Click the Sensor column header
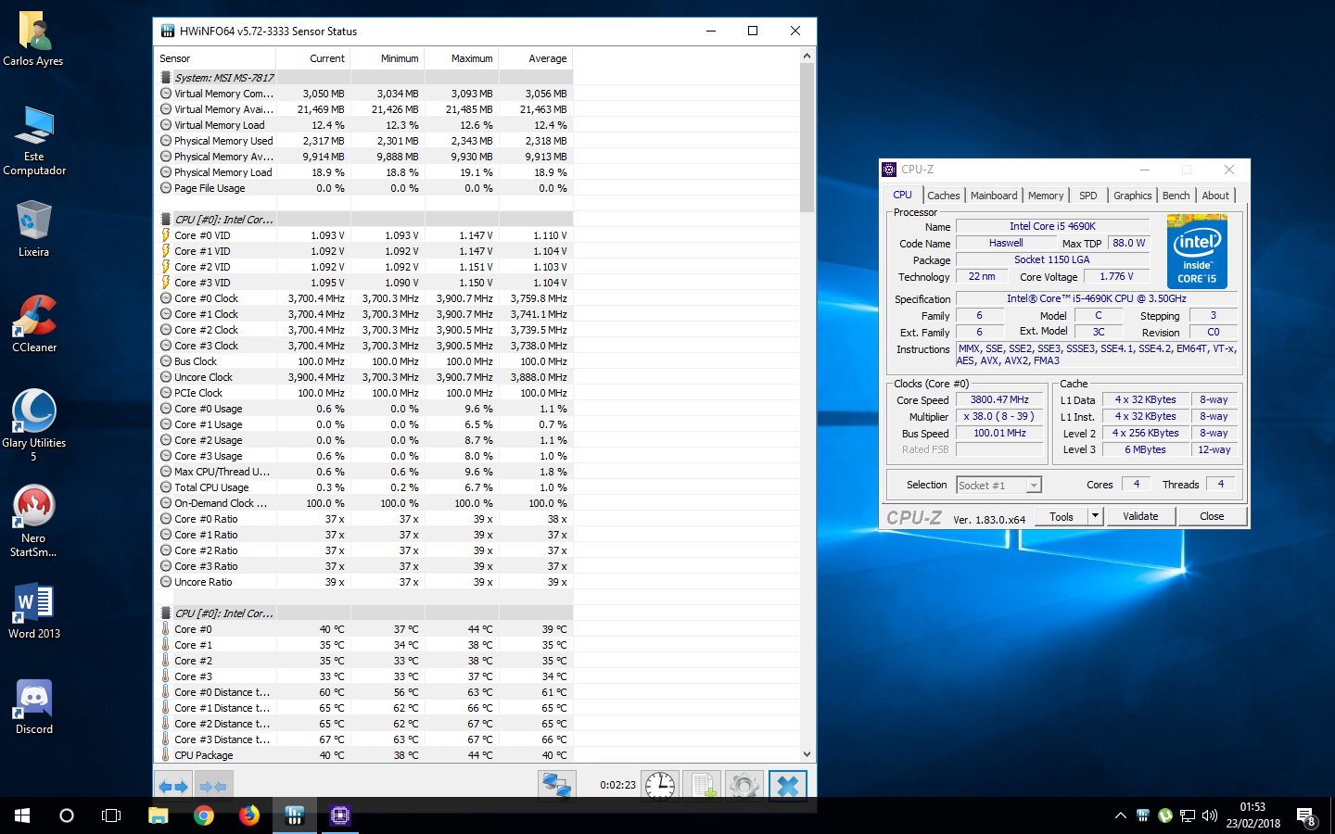The image size is (1335, 834). [215, 58]
